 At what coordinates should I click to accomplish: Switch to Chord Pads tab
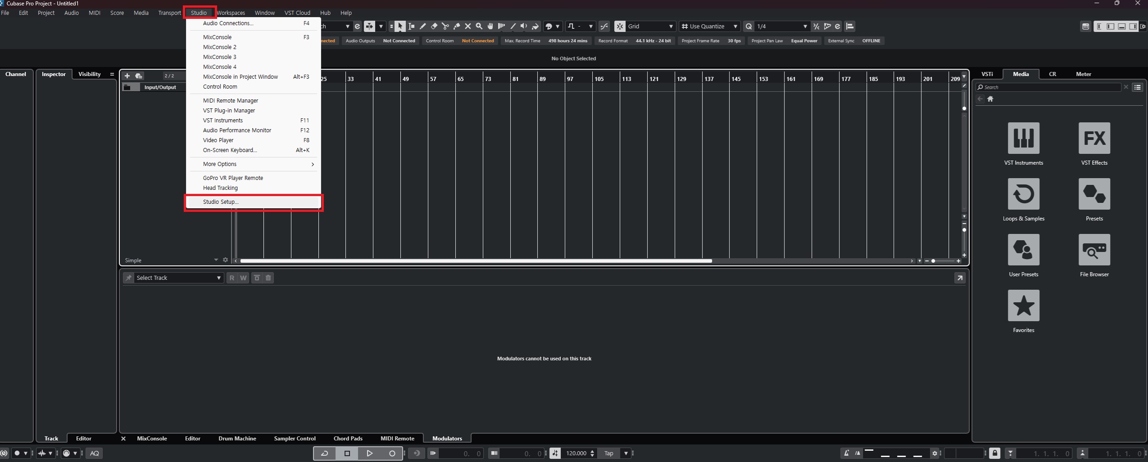click(x=348, y=439)
